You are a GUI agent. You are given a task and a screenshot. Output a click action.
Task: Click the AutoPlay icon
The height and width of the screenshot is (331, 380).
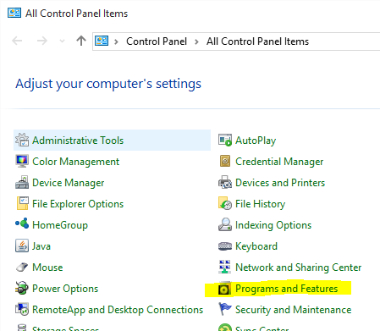click(225, 140)
